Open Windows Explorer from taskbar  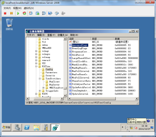point(37,127)
